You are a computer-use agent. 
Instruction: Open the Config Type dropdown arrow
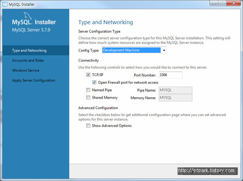point(164,50)
